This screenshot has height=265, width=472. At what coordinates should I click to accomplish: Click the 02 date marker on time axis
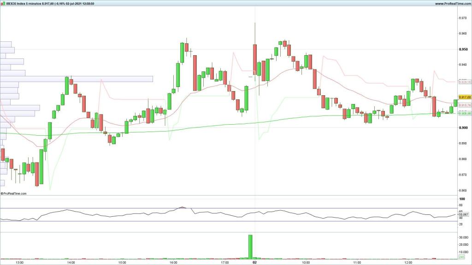point(254,263)
